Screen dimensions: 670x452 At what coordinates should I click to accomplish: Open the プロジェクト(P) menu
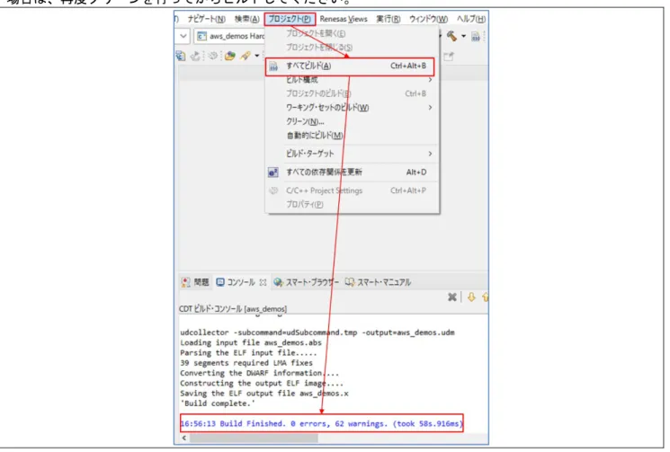point(290,19)
